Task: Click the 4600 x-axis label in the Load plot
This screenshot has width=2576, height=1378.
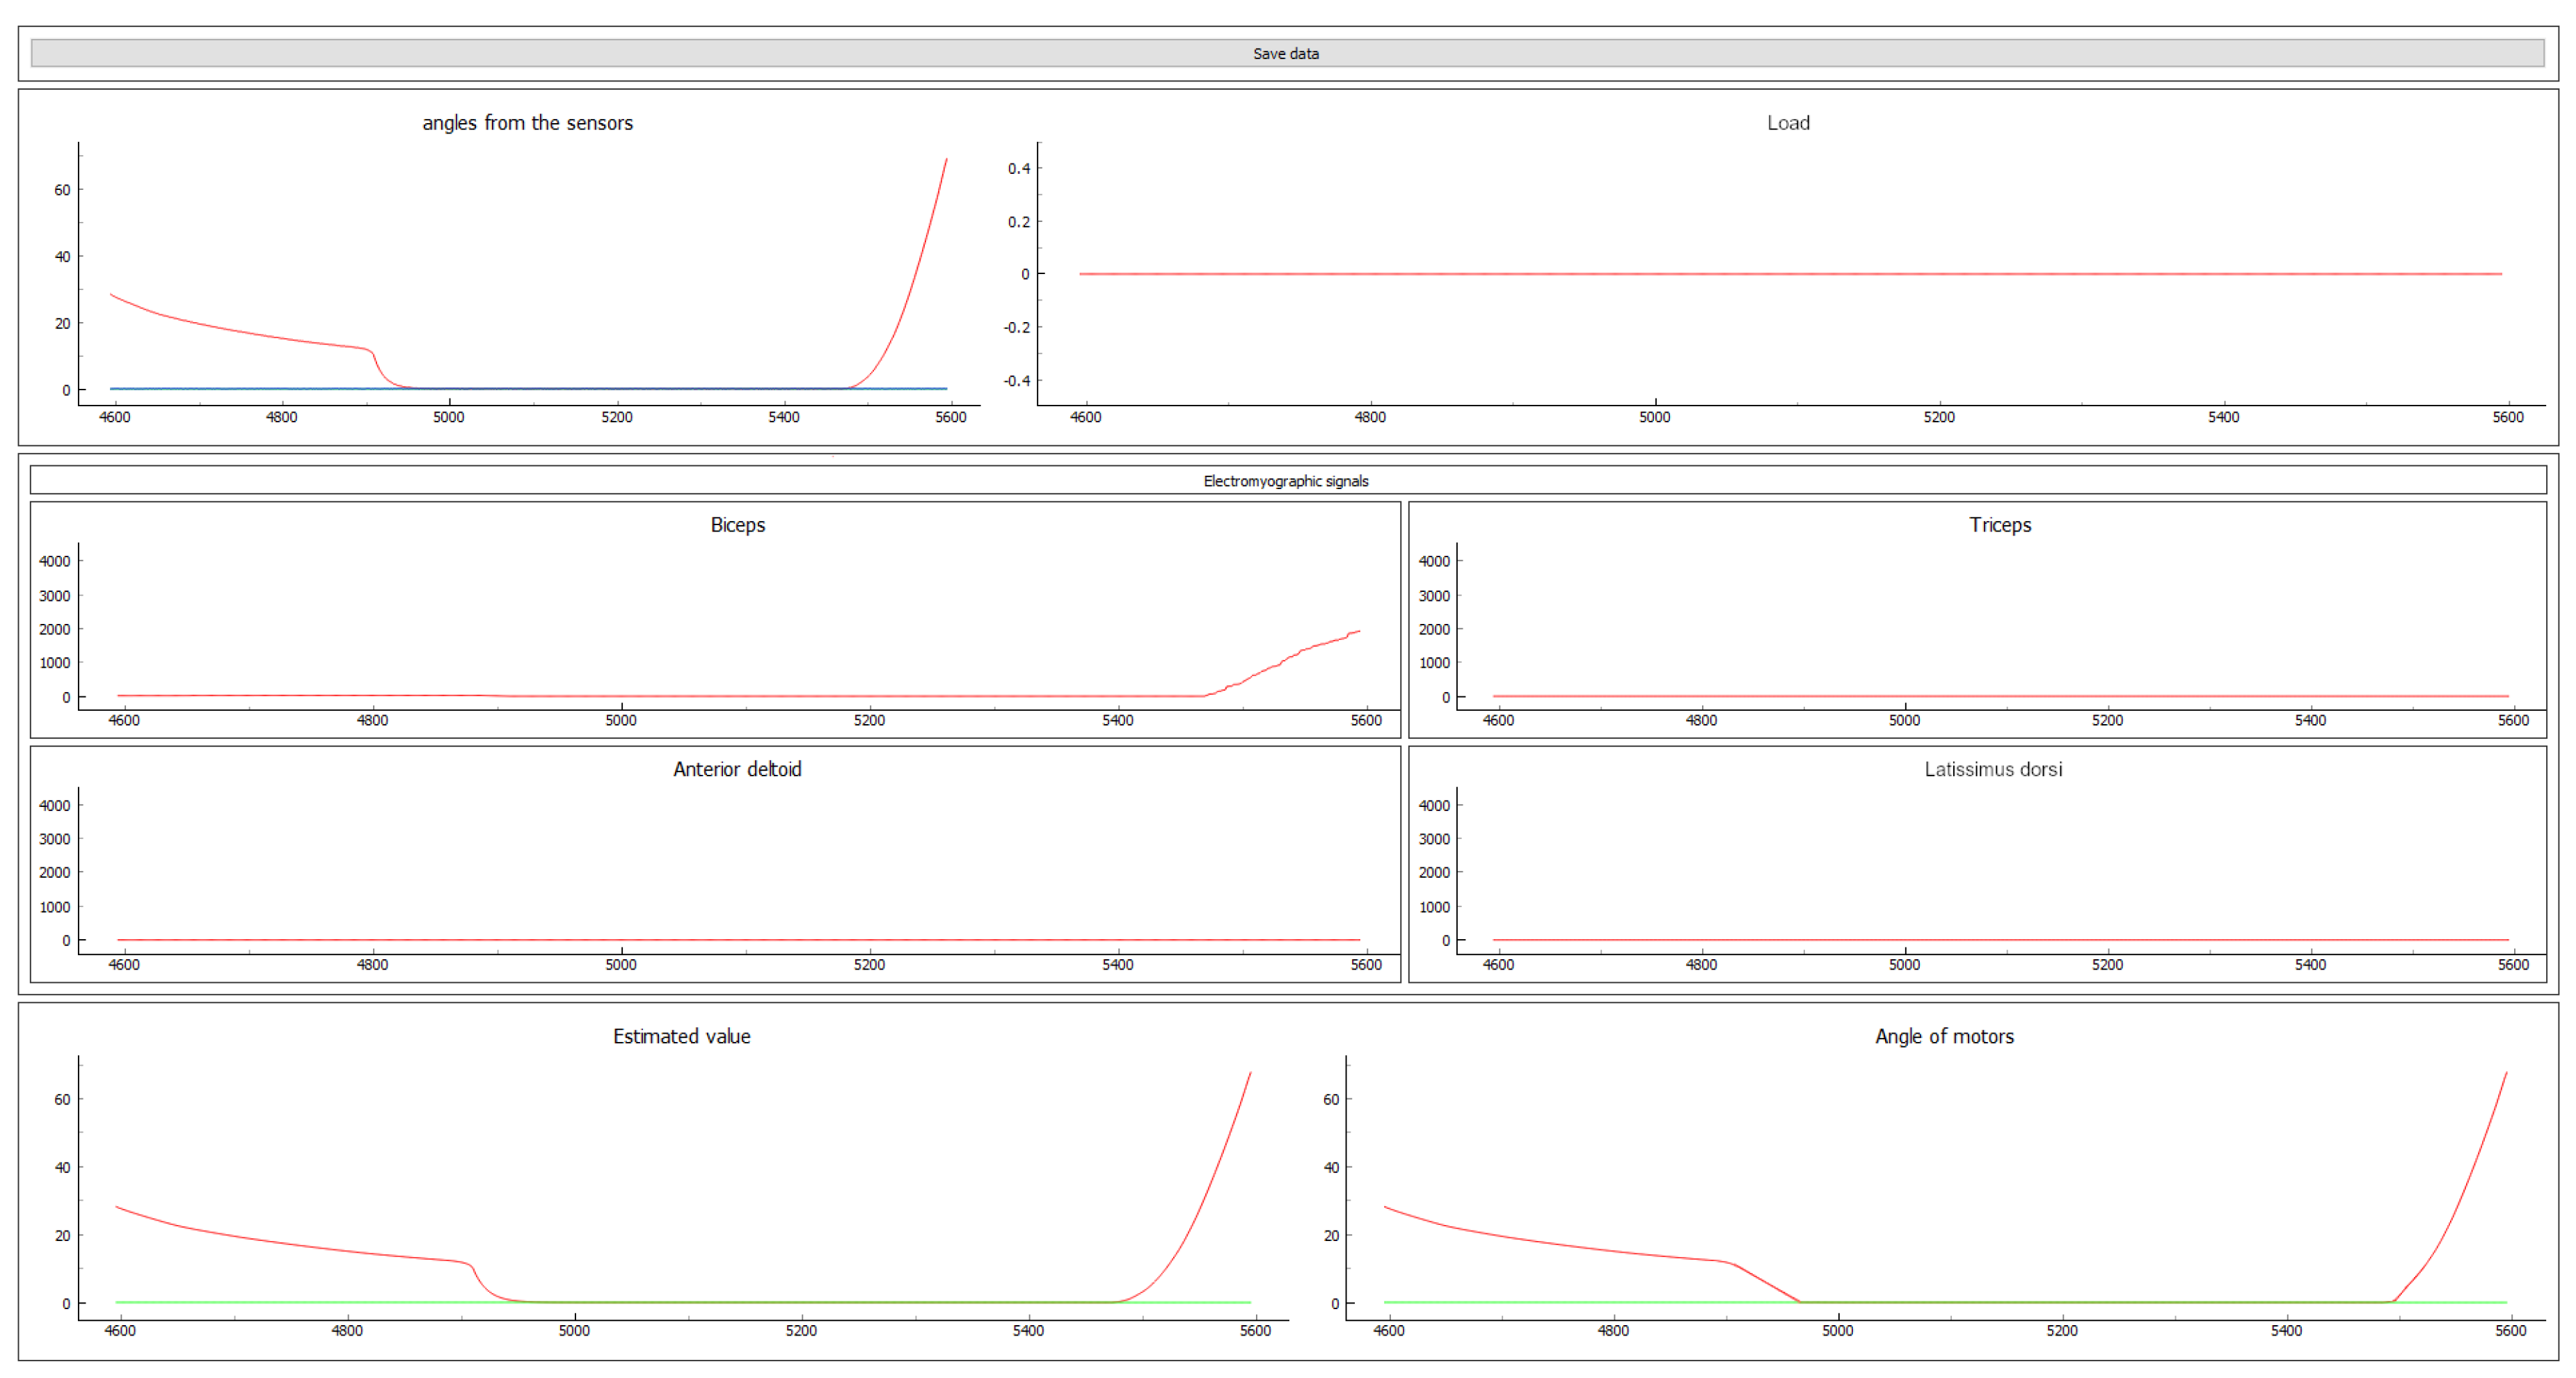Action: click(x=1086, y=417)
